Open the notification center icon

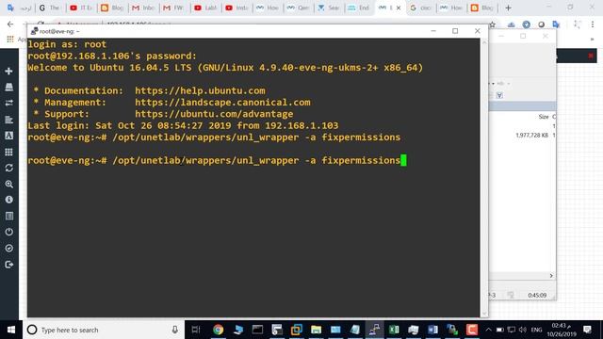tap(587, 330)
